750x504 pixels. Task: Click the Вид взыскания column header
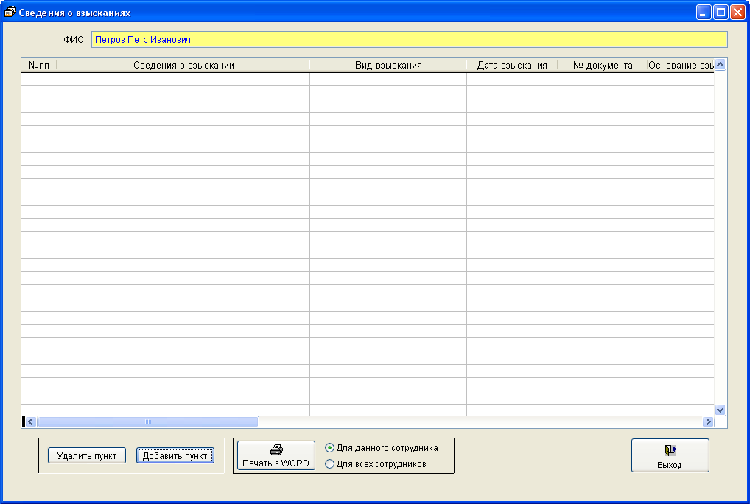388,66
